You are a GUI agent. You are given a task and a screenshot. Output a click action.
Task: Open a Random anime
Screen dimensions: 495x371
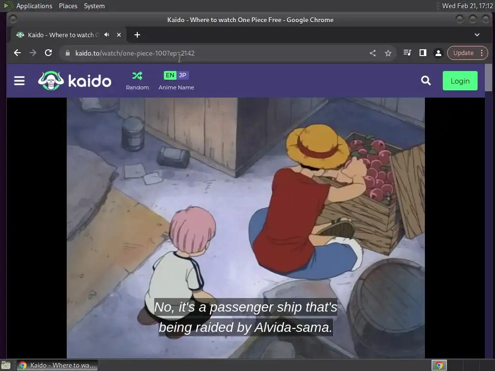coord(137,81)
